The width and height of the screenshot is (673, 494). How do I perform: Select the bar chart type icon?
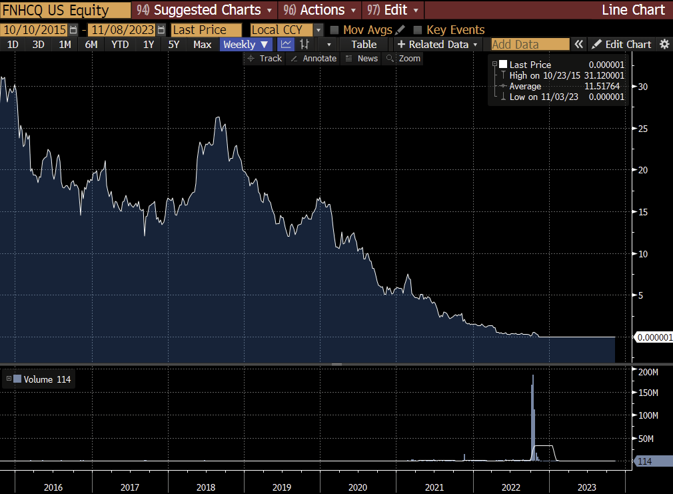point(305,44)
